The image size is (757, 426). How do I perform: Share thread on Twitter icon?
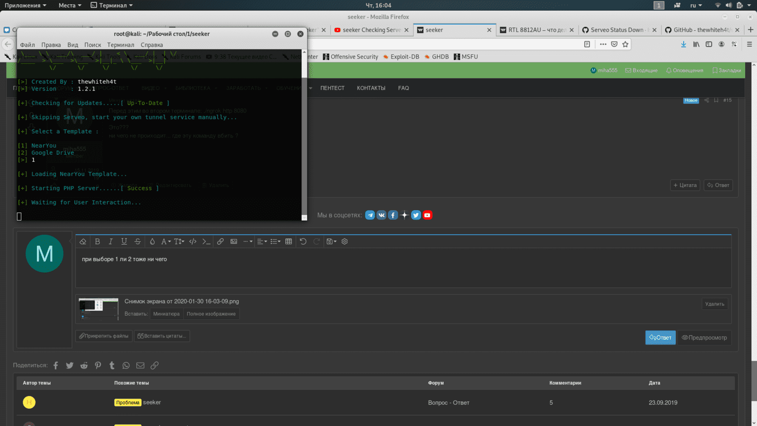70,365
